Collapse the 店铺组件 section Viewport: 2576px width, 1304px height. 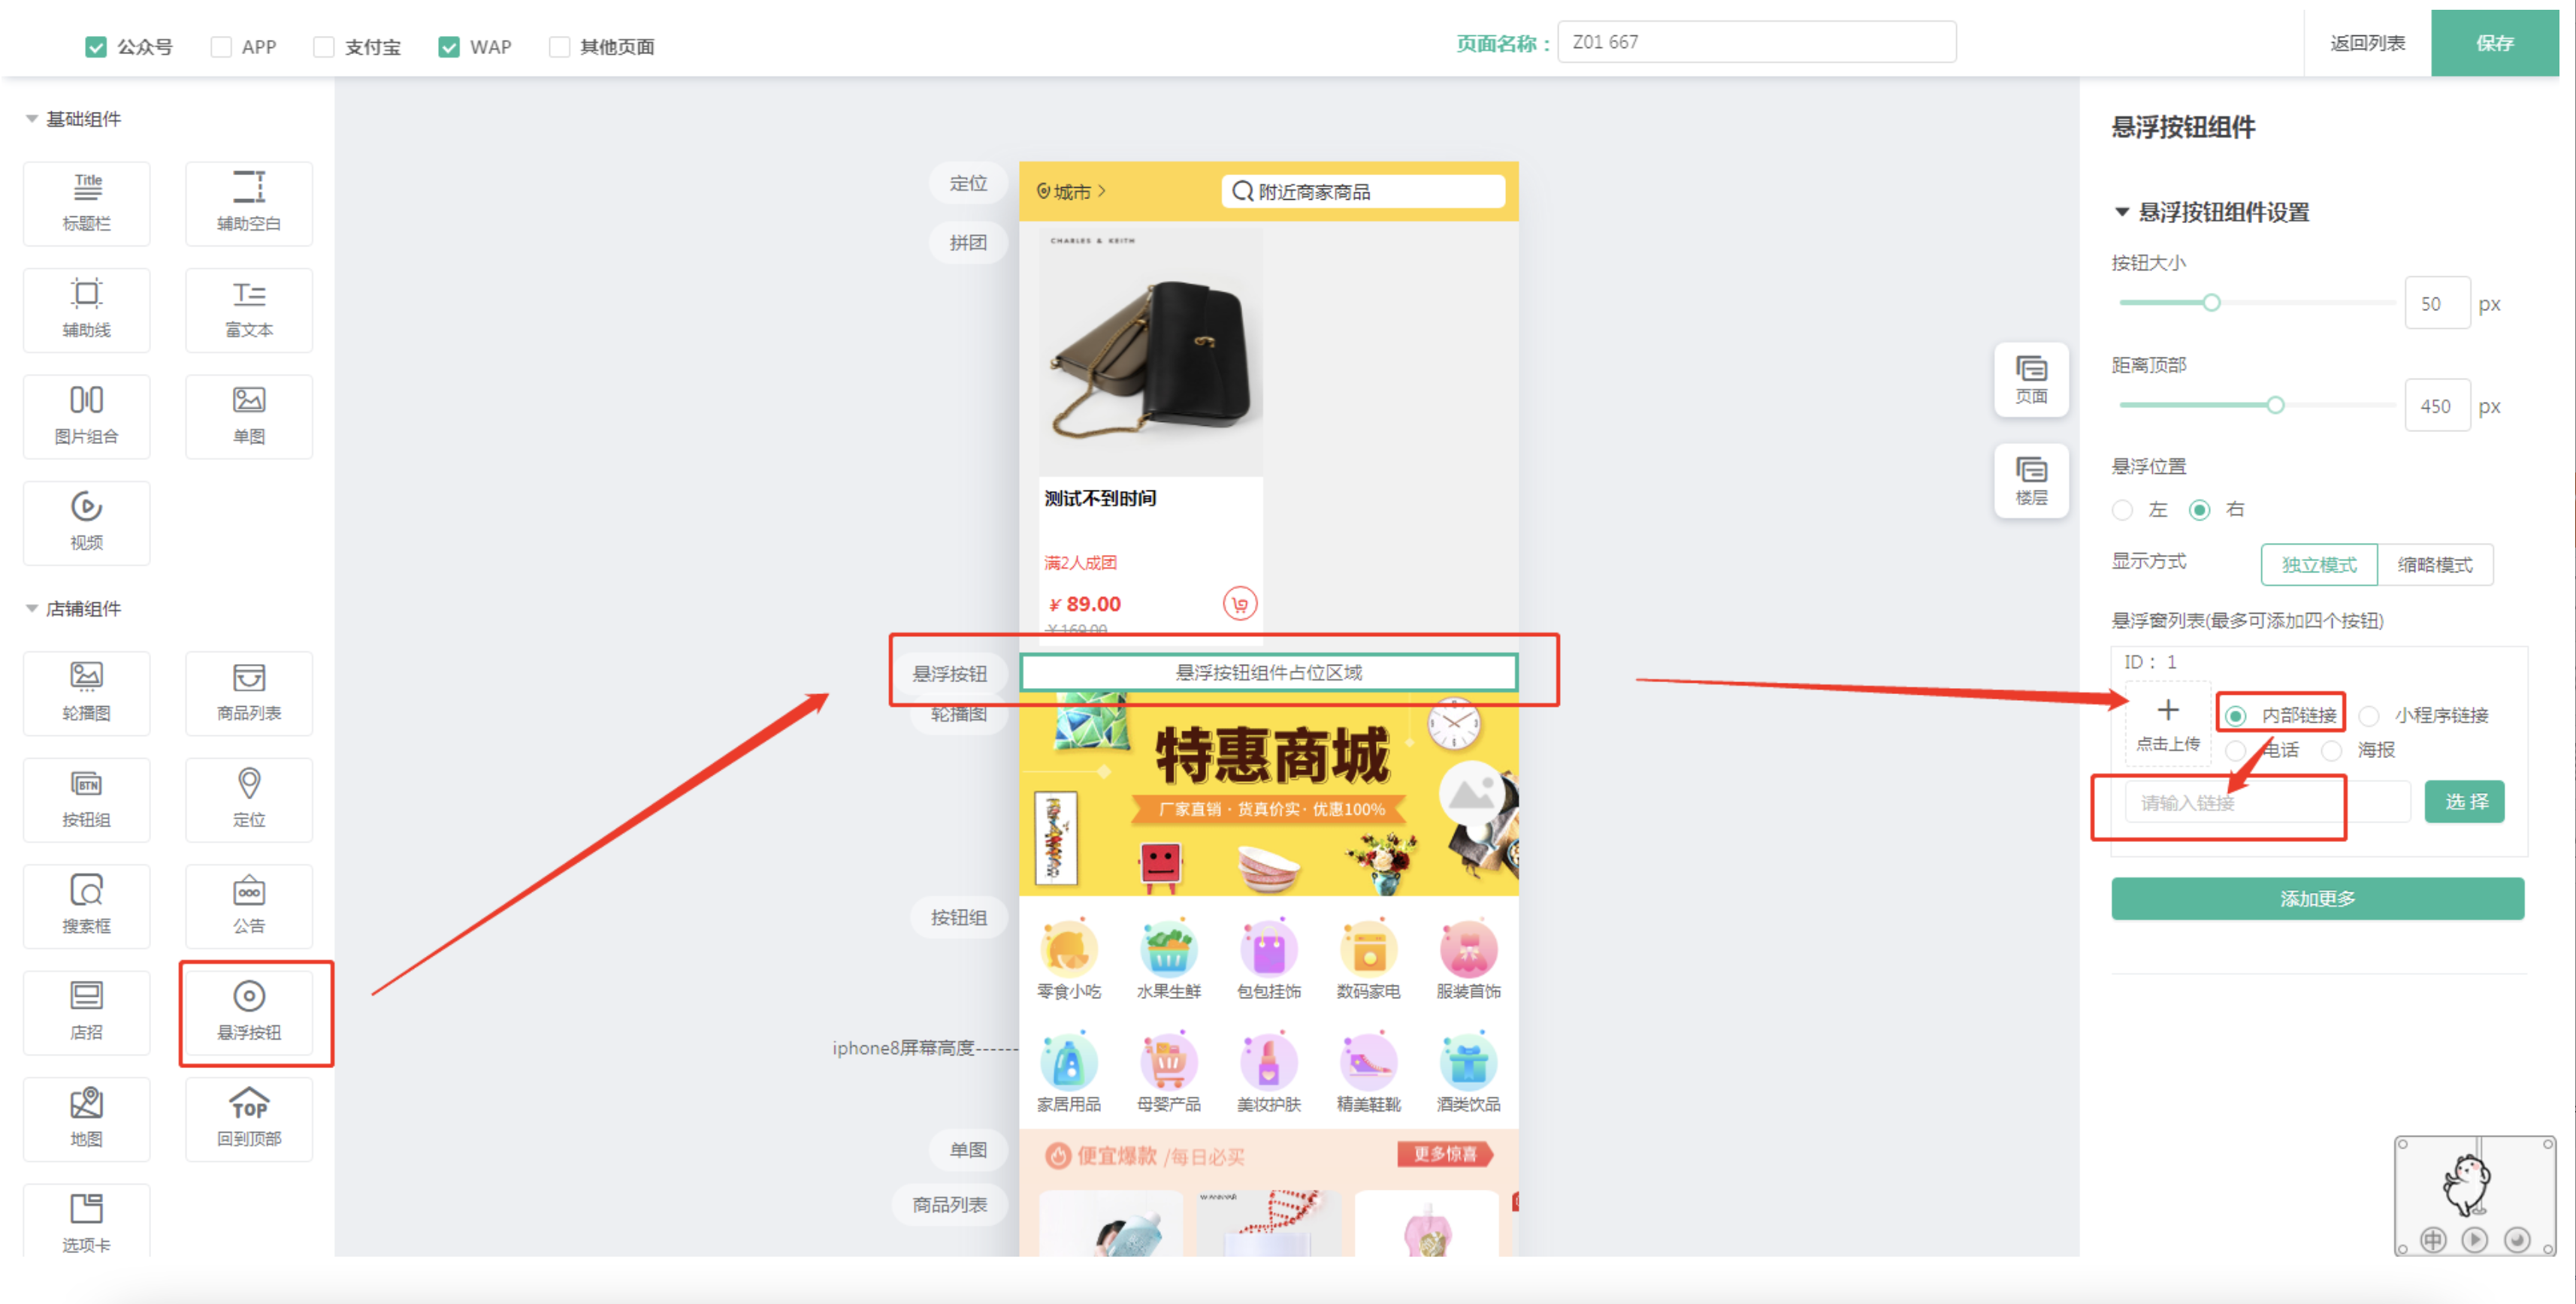point(32,608)
